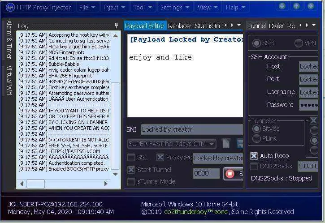The image size is (325, 223).
Task: Click the co2thunderboy zone link
Action: [195, 212]
